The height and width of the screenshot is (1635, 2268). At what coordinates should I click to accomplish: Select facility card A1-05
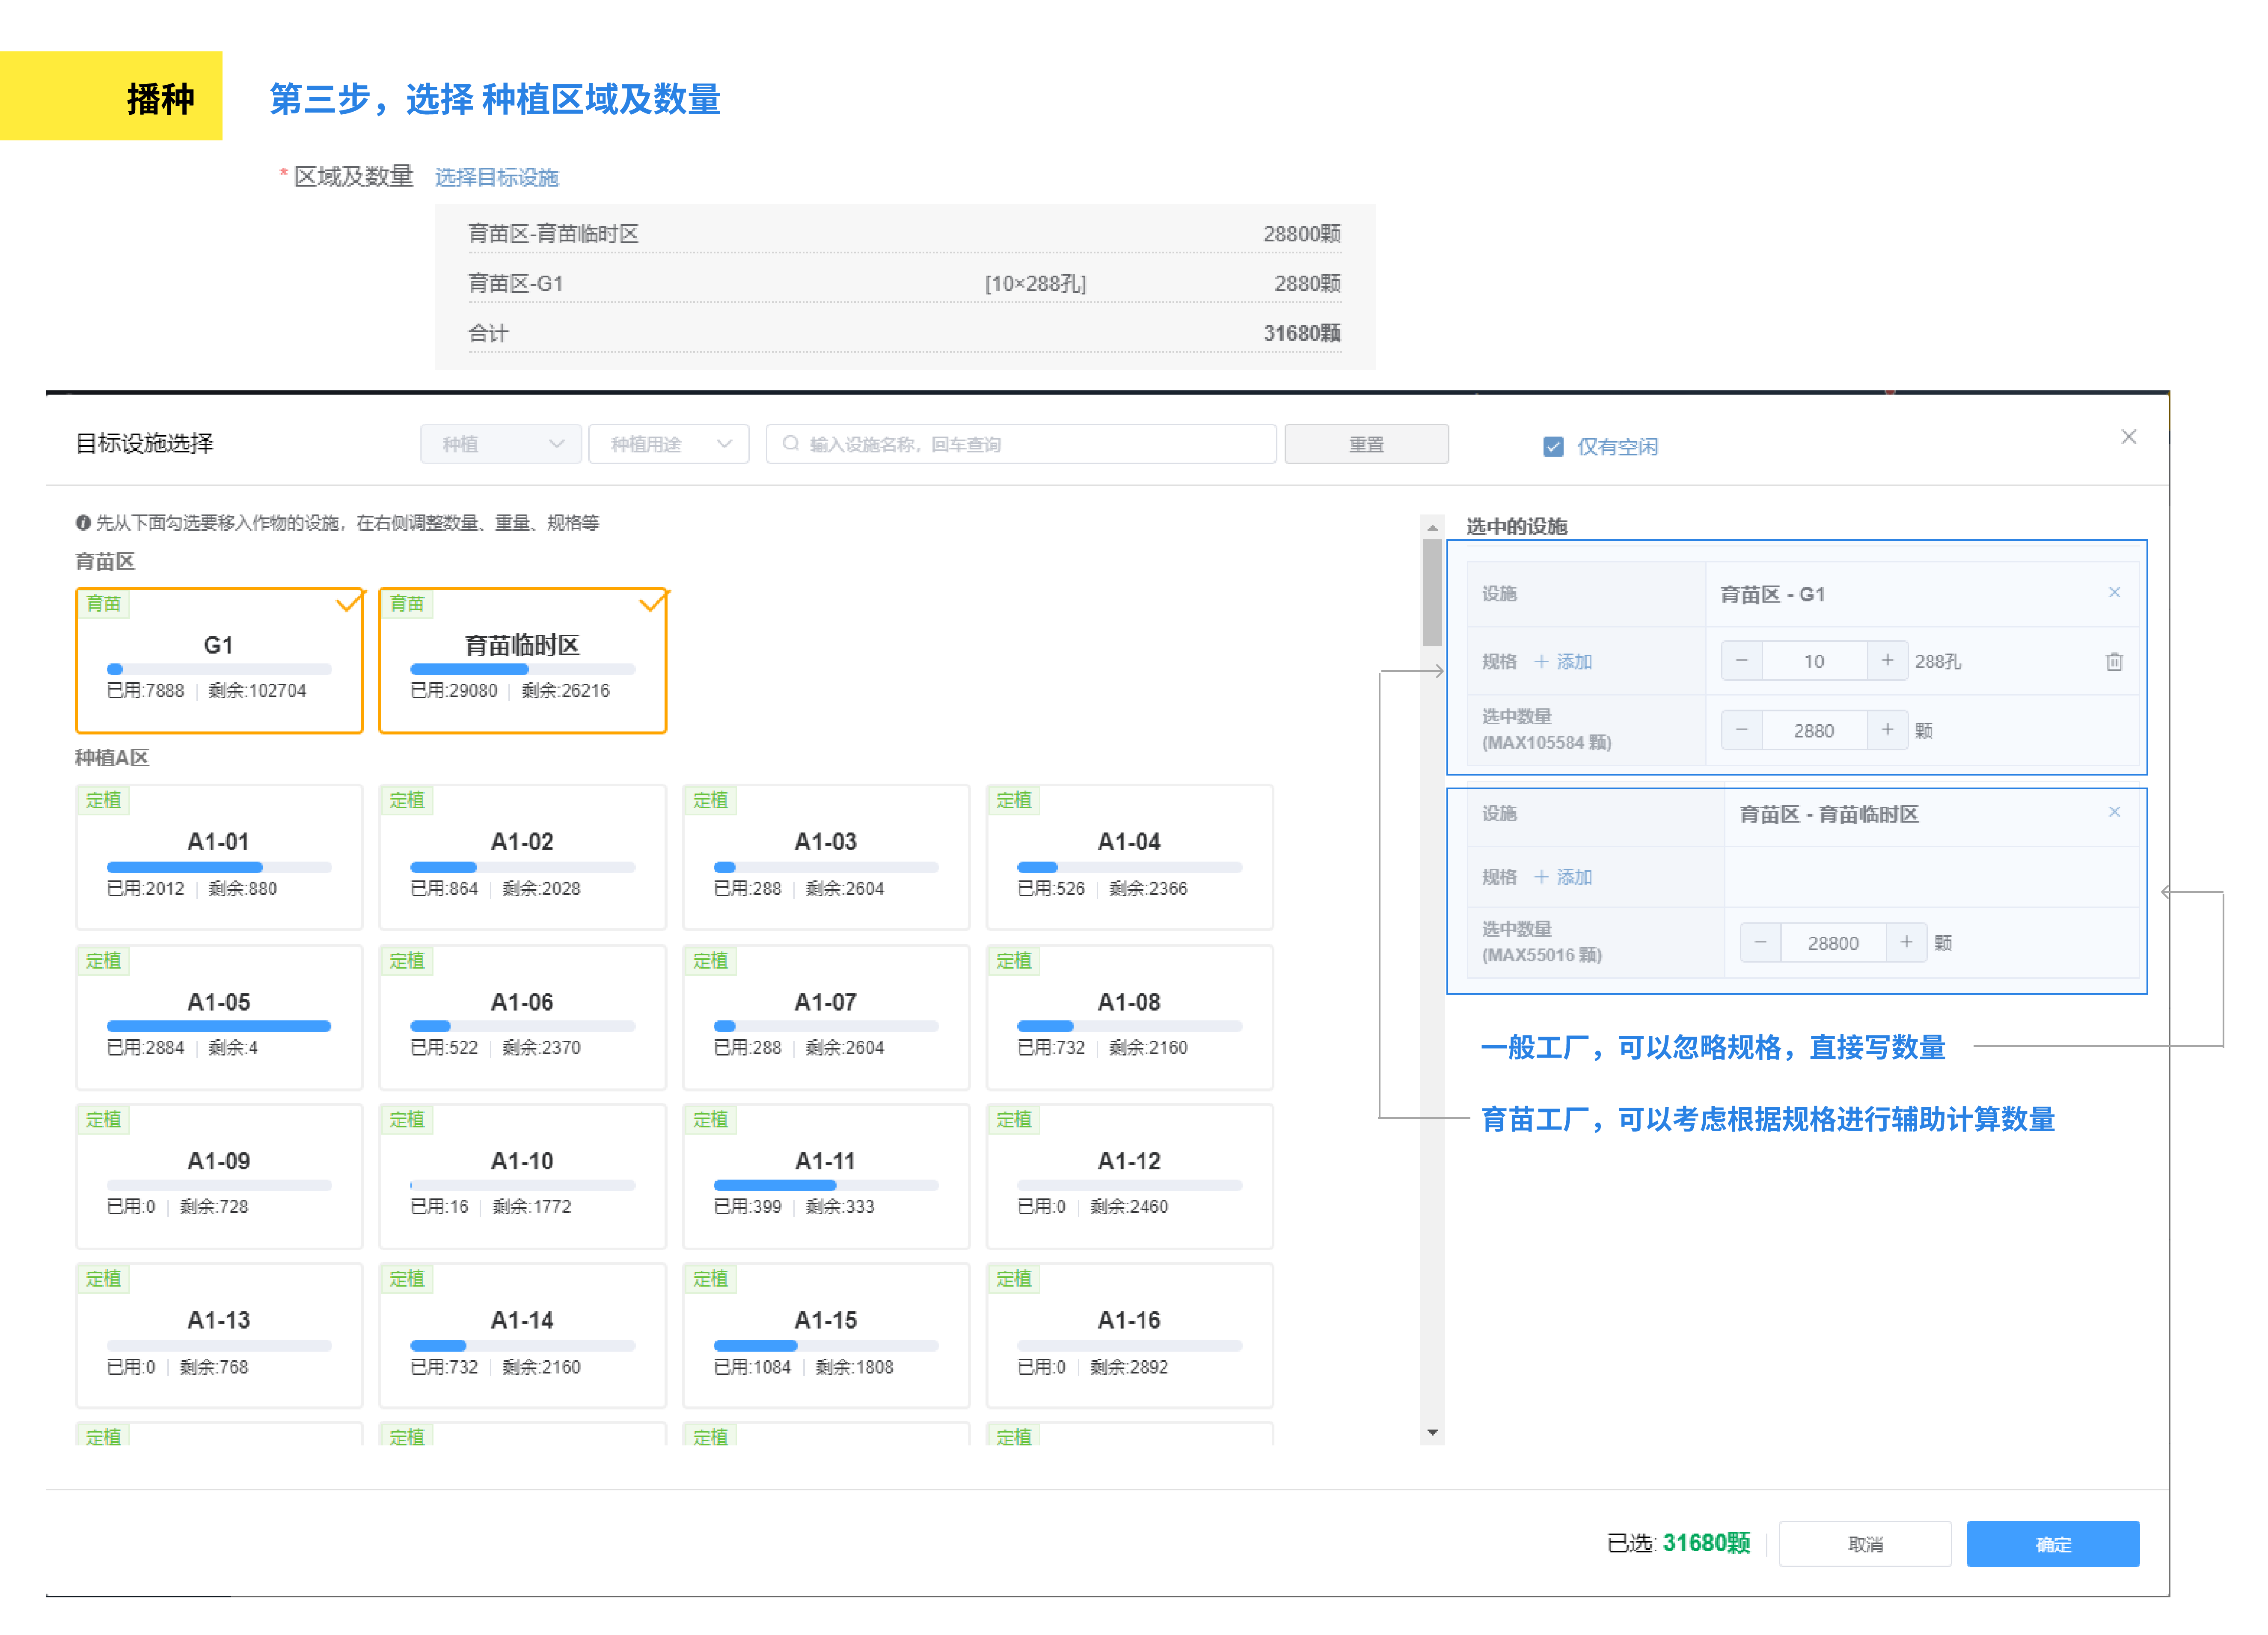219,1017
